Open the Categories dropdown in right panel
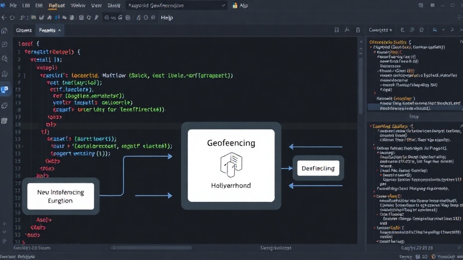The height and width of the screenshot is (260, 463). [x=380, y=30]
